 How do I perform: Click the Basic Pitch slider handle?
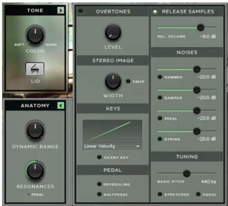coord(187,173)
